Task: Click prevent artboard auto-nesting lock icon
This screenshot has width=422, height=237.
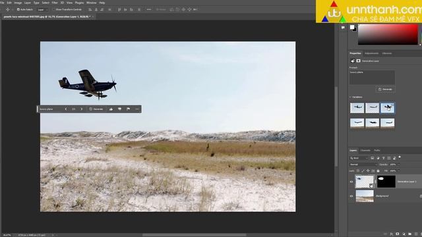Action: pyautogui.click(x=373, y=171)
